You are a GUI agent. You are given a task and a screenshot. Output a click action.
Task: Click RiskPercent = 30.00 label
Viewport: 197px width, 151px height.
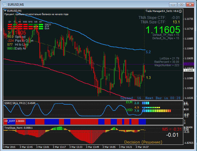click(167, 62)
